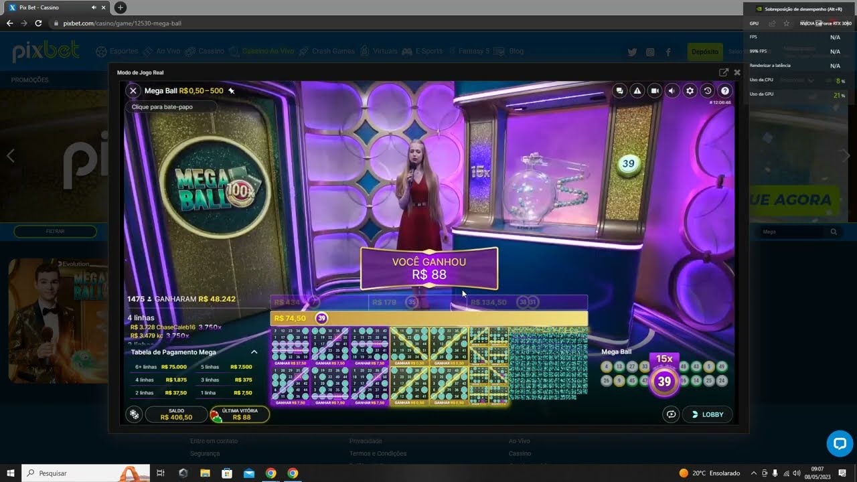
Task: Click the search magnifier icon in games
Action: [834, 232]
